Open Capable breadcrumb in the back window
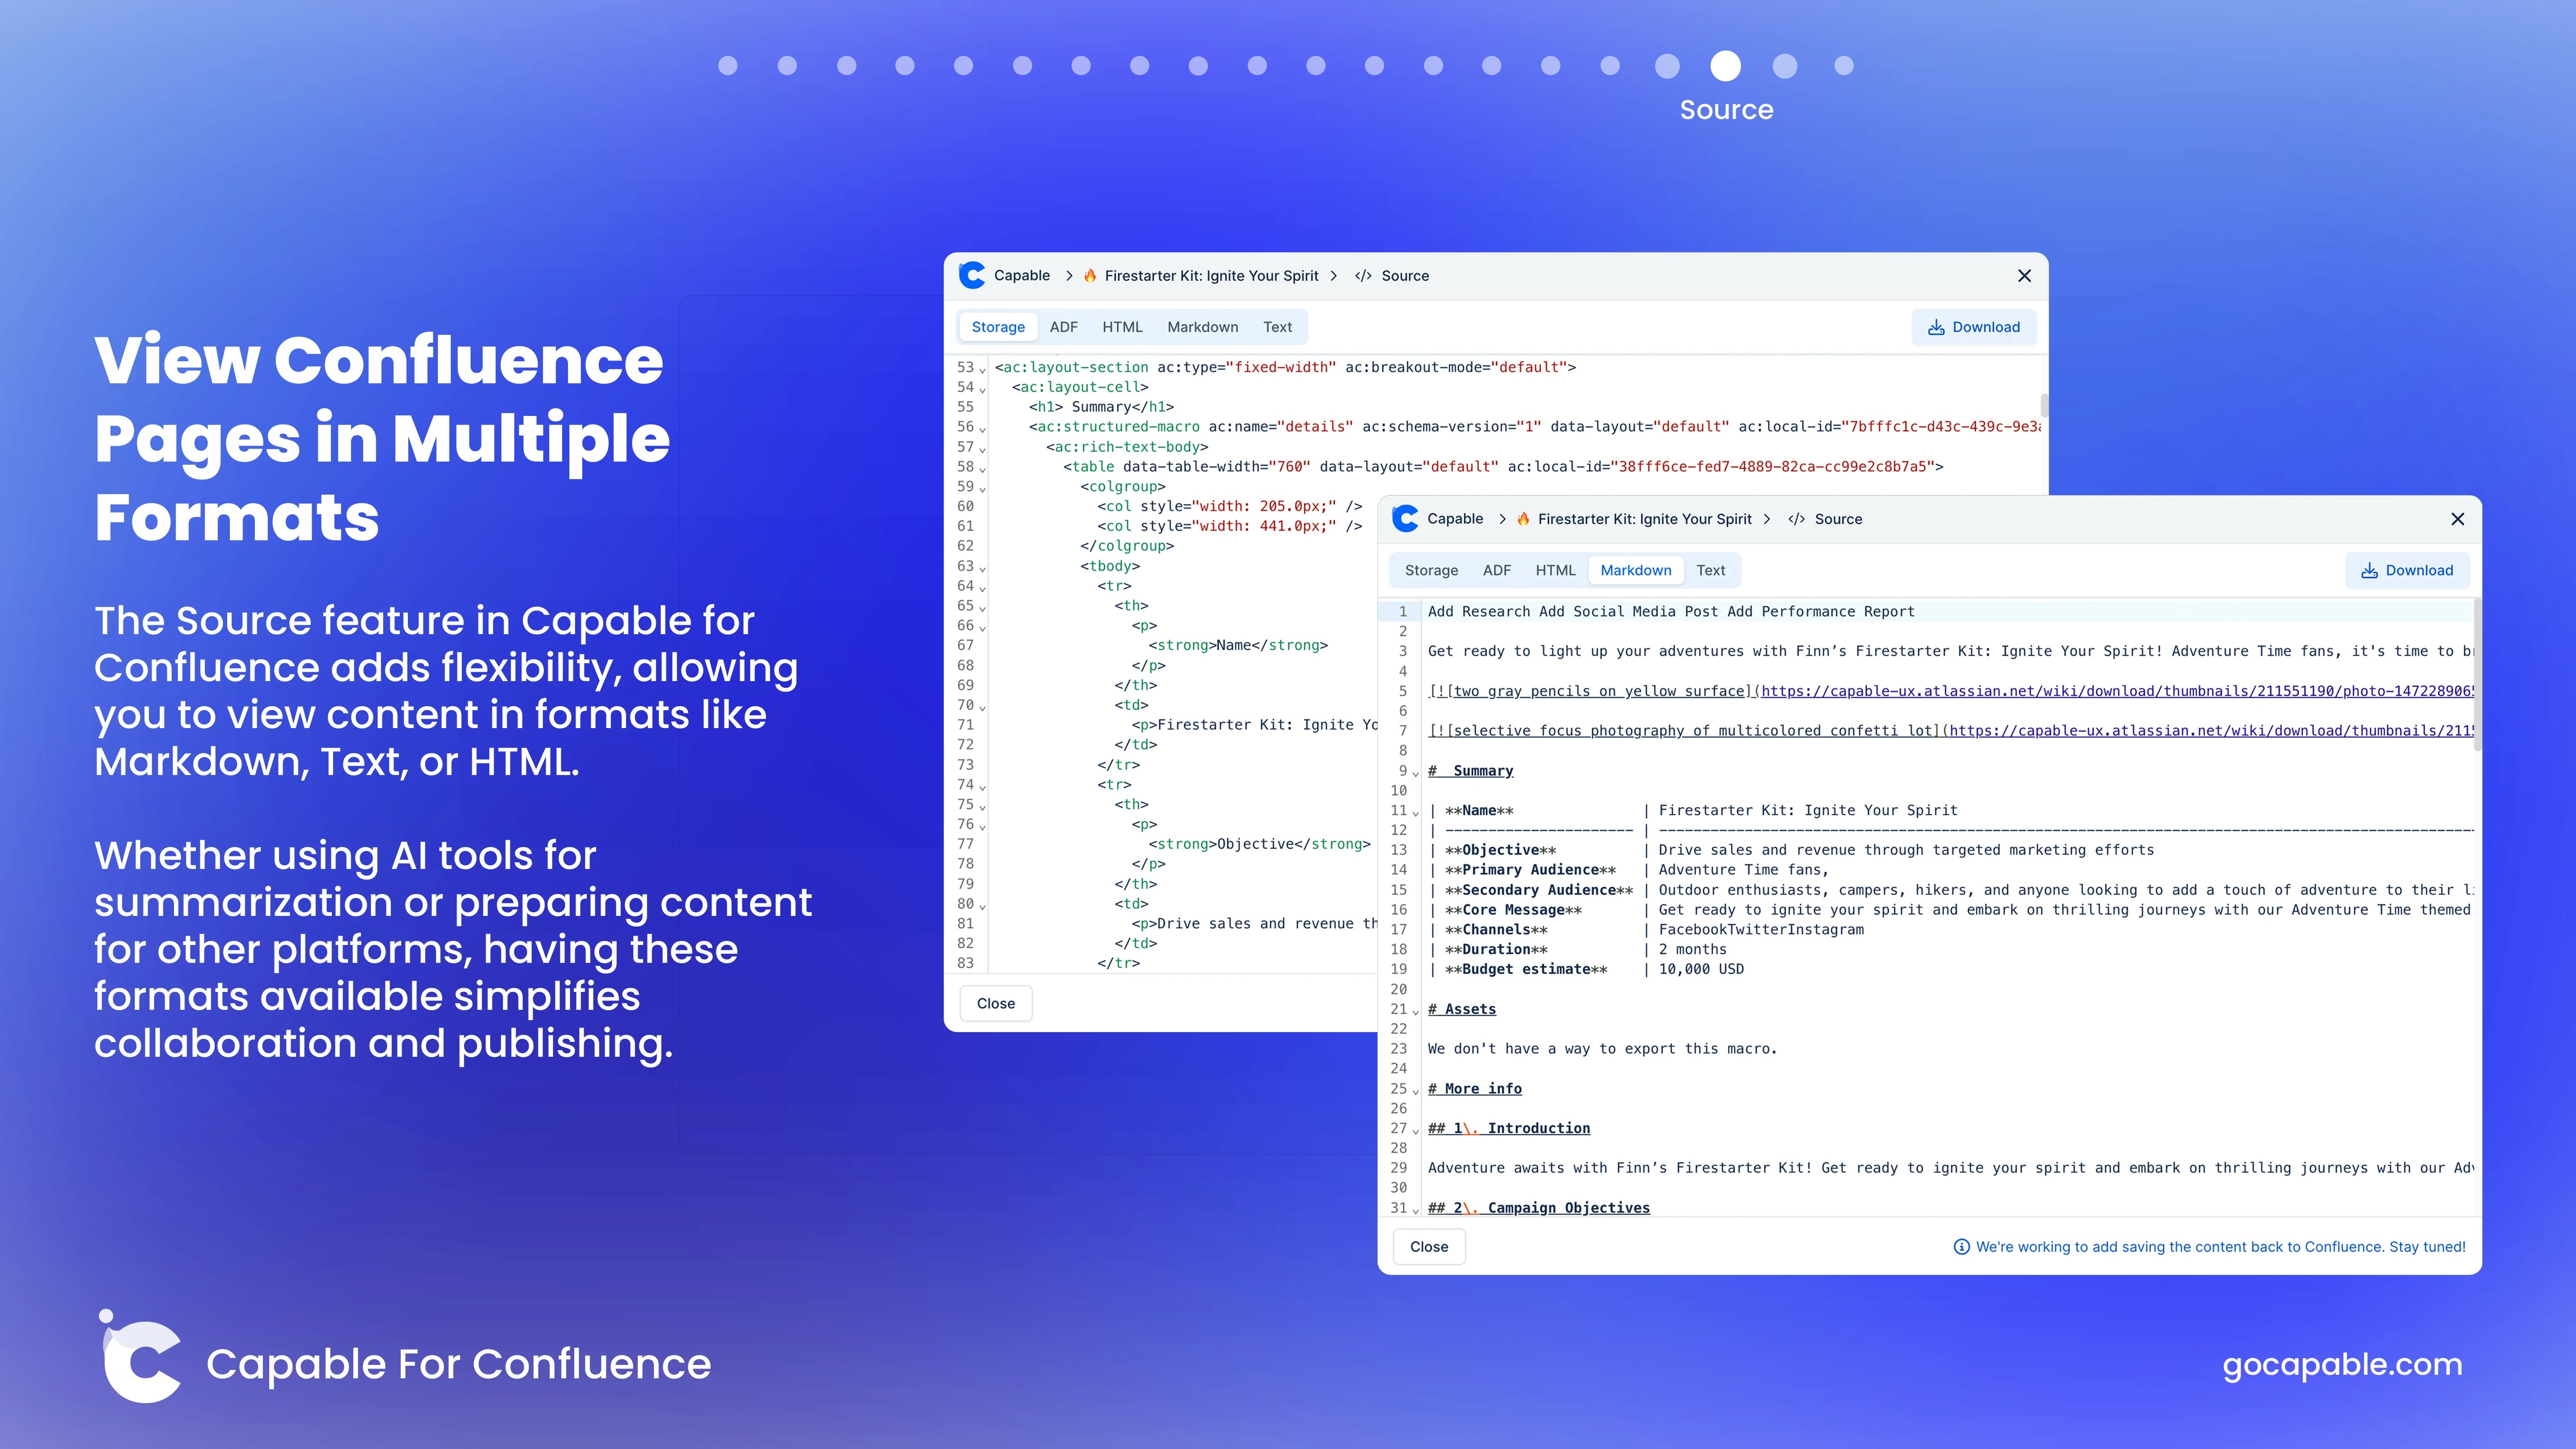The height and width of the screenshot is (1449, 2576). [1021, 275]
